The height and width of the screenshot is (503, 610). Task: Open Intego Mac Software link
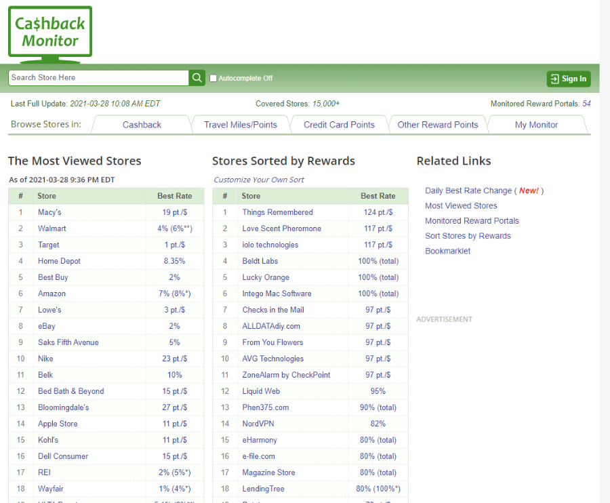coord(277,294)
